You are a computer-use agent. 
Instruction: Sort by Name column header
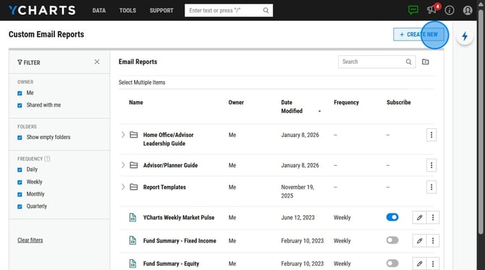coord(136,102)
